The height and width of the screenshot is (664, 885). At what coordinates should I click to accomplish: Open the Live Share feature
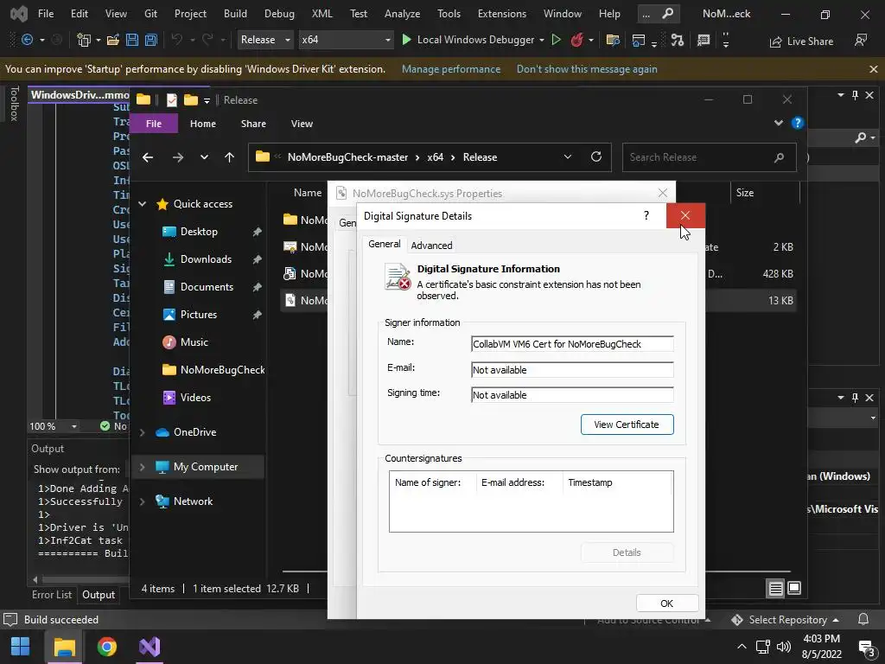tap(802, 41)
